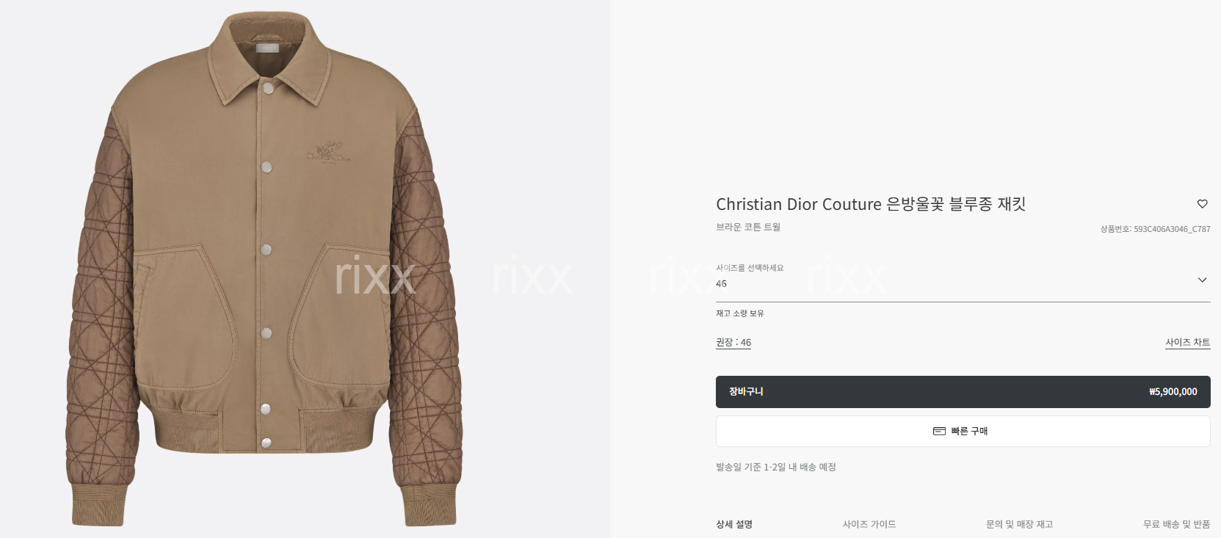Click the Christian Dior Couture product title
Viewport: 1221px width, 538px height.
click(x=871, y=204)
